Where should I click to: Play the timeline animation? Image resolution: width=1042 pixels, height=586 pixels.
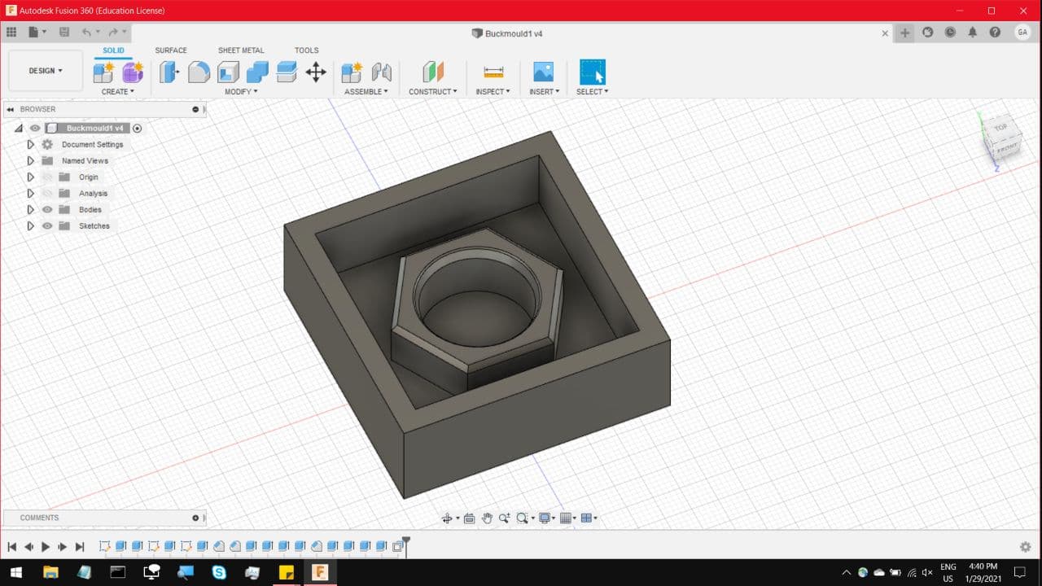click(46, 547)
